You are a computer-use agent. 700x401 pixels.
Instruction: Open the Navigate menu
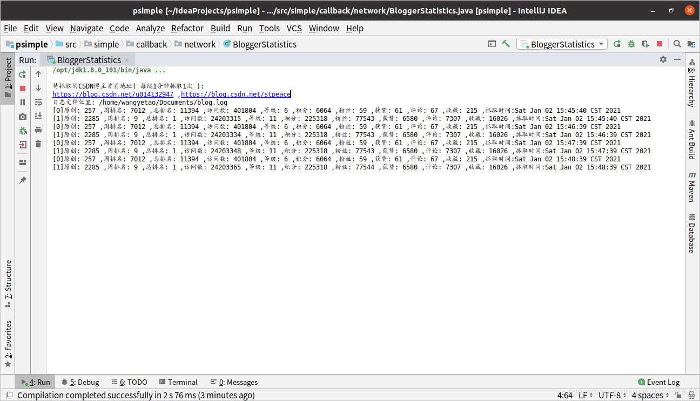[86, 28]
